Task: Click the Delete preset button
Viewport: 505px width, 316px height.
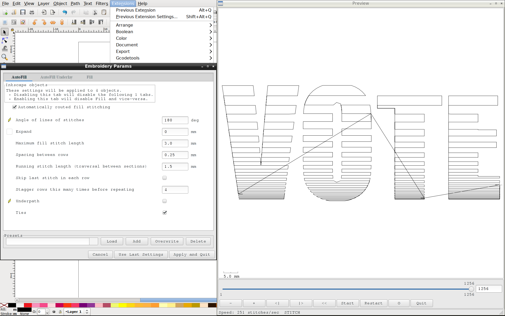Action: click(198, 241)
